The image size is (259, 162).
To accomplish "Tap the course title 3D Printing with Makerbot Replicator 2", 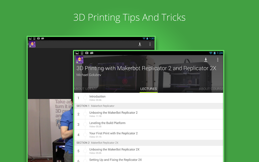I will [146, 68].
